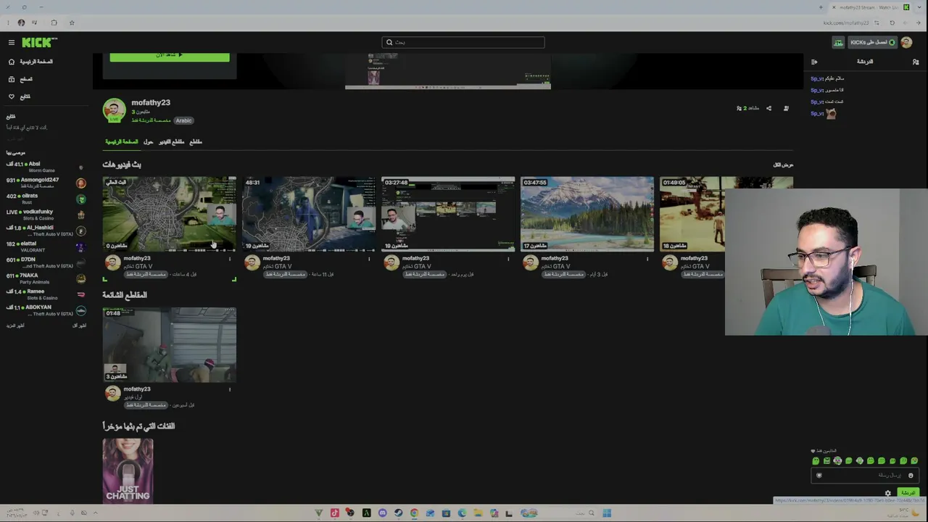Open options menu for 03:47:55 video

[647, 259]
